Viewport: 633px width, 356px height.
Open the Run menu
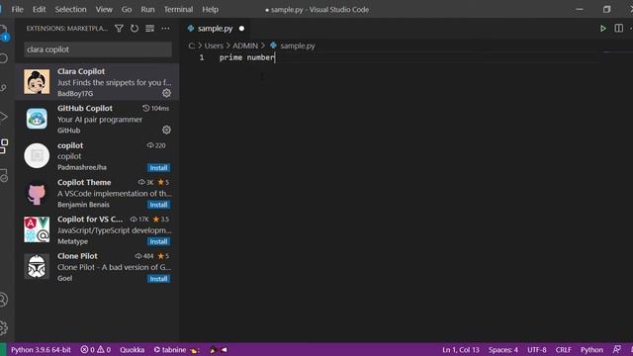click(x=147, y=9)
